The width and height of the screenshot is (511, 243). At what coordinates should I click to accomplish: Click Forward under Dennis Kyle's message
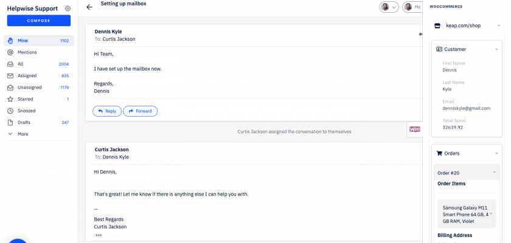click(x=140, y=111)
